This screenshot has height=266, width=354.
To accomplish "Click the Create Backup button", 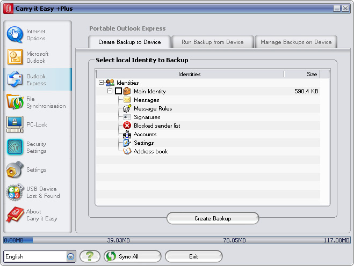I will point(213,218).
